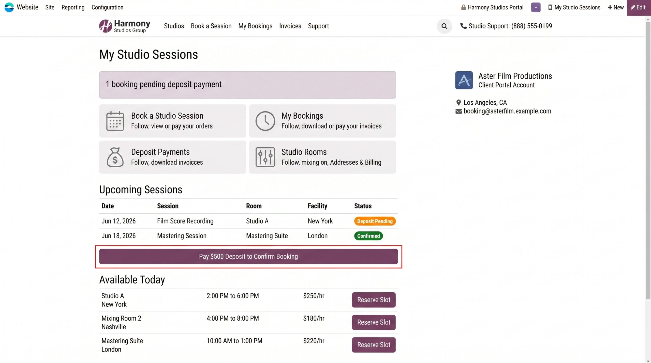The image size is (651, 363).
Task: Click the booking@asterfilm.example.com email
Action: point(507,111)
